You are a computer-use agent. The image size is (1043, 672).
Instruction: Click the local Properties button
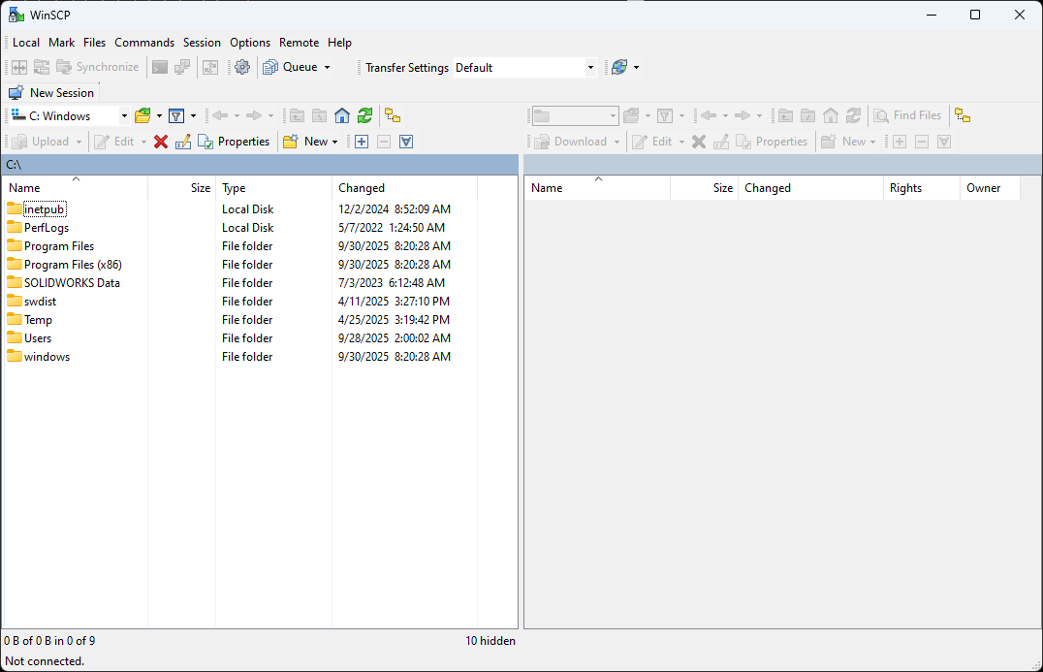coord(234,142)
